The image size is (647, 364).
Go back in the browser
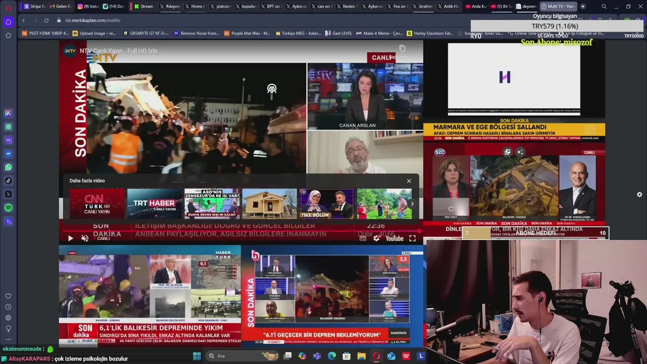23,20
